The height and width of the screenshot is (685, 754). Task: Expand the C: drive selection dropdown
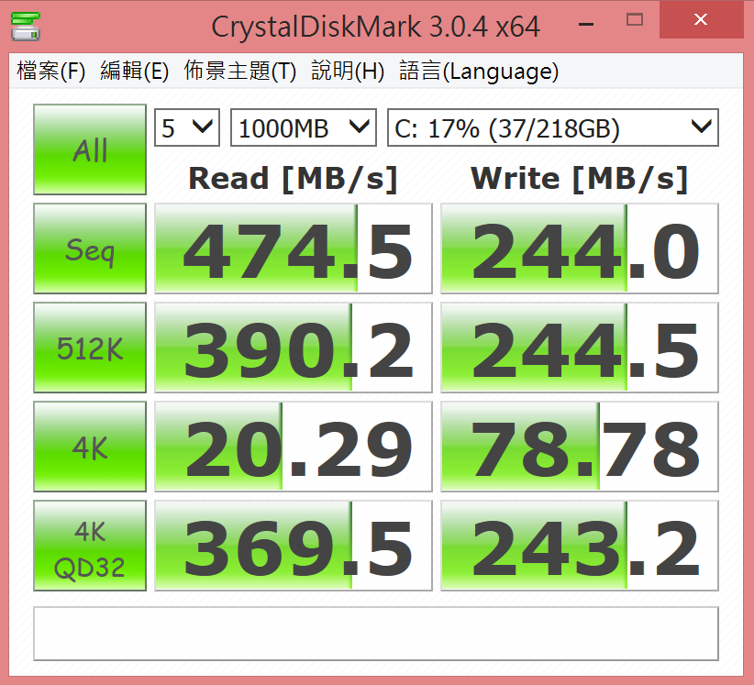(552, 127)
